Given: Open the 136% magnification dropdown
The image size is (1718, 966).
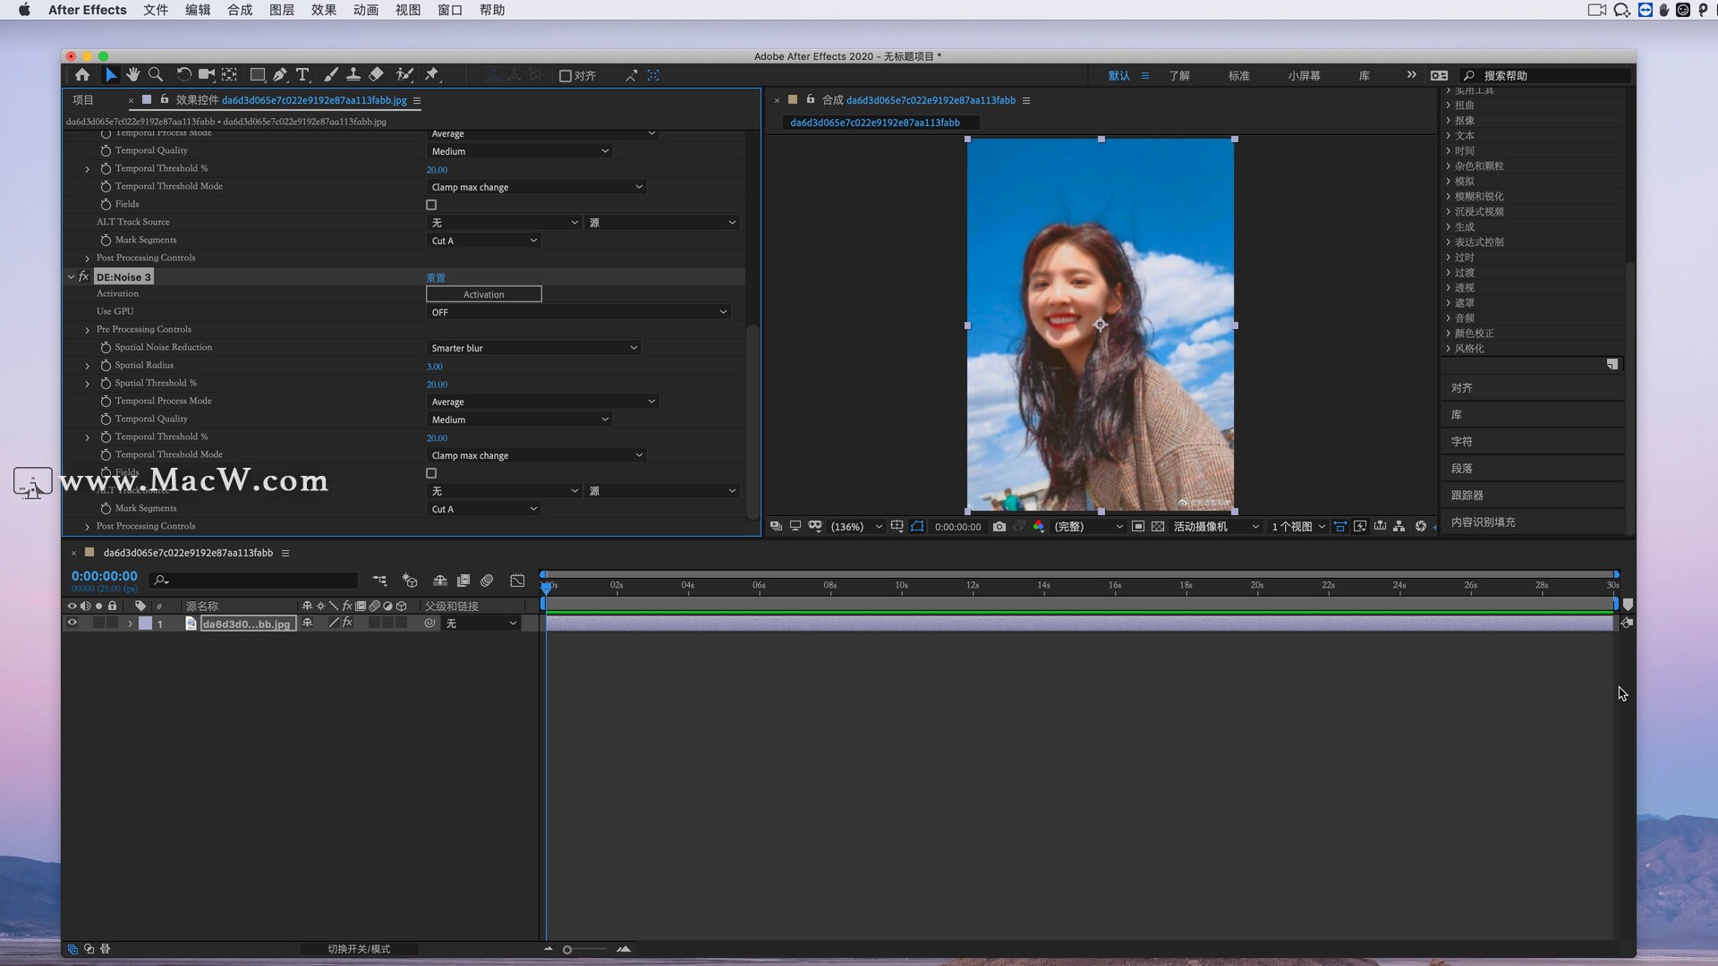Looking at the screenshot, I should tap(856, 527).
